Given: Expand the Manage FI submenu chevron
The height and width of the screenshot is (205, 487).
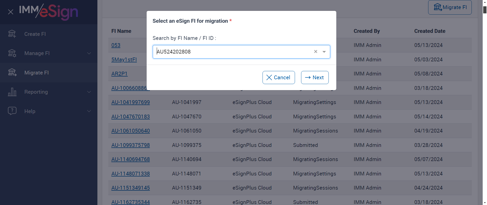Looking at the screenshot, I should click(x=89, y=53).
